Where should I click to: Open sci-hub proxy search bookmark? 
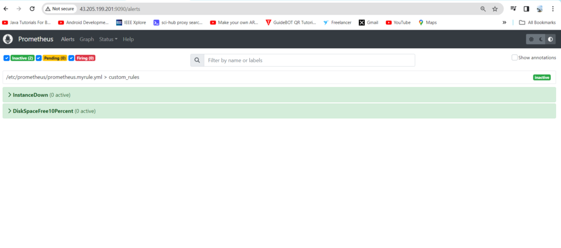[178, 22]
